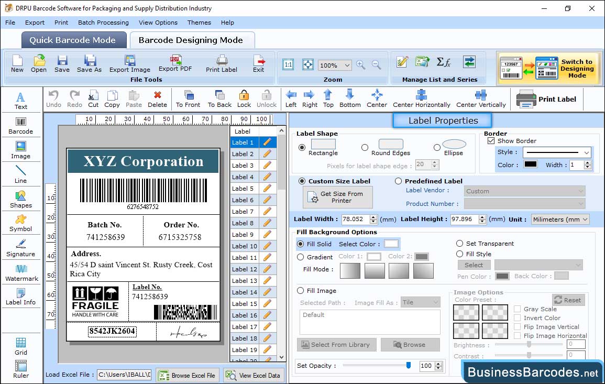
Task: Click the zoom in magnifier
Action: [361, 64]
